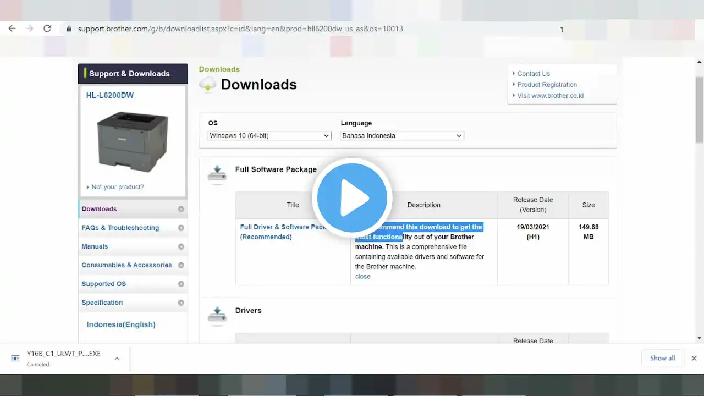Open the Product Registration link
This screenshot has width=704, height=396.
[x=547, y=85]
